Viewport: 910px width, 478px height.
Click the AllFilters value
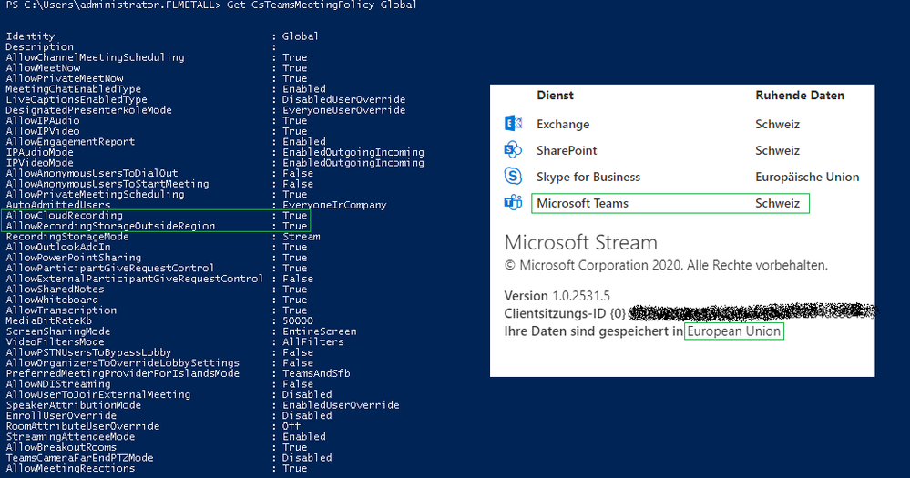pyautogui.click(x=312, y=341)
